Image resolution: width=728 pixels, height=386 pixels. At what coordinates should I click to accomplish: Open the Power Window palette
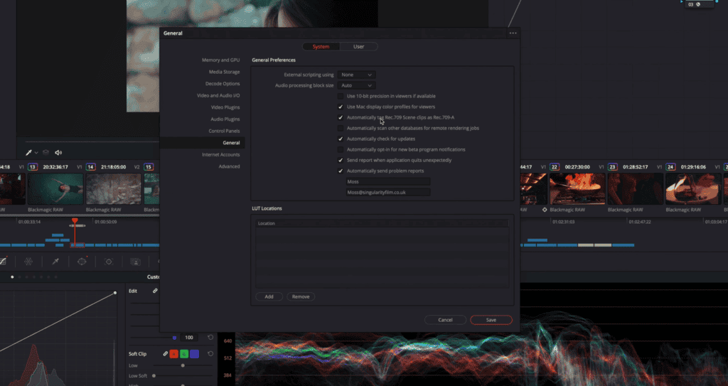pyautogui.click(x=82, y=262)
